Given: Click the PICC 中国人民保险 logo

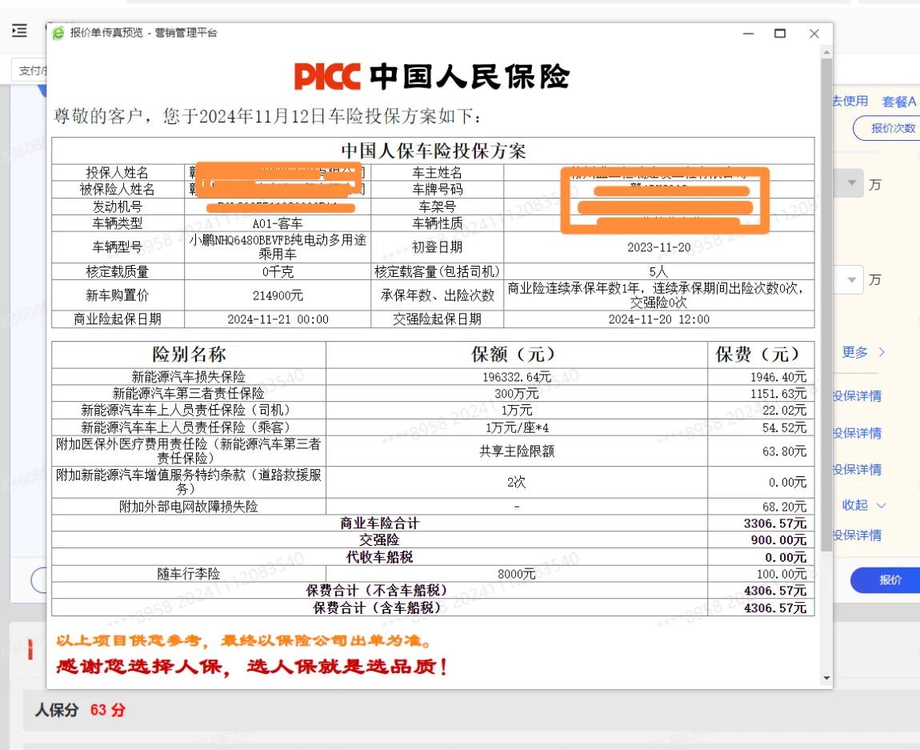Looking at the screenshot, I should click(432, 76).
